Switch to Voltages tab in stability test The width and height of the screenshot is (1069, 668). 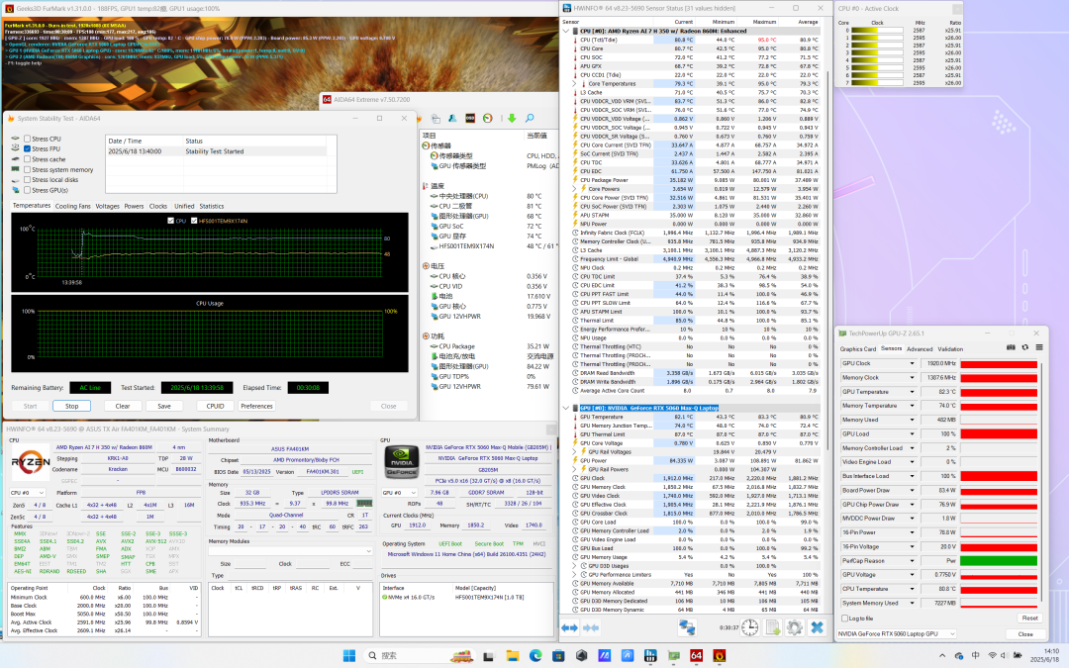[107, 206]
